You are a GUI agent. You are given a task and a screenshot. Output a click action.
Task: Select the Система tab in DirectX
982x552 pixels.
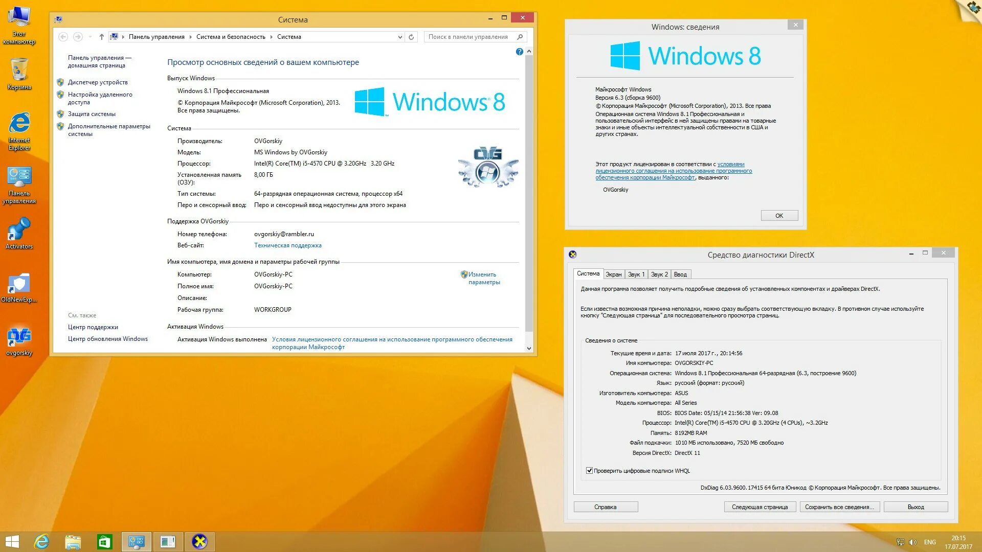coord(588,274)
